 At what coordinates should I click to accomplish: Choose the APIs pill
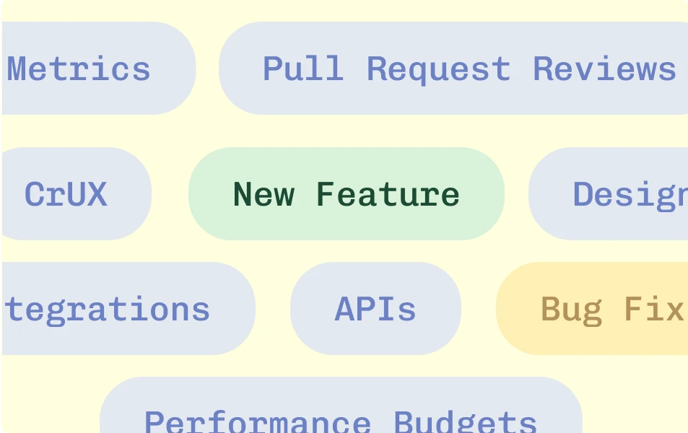click(x=375, y=308)
